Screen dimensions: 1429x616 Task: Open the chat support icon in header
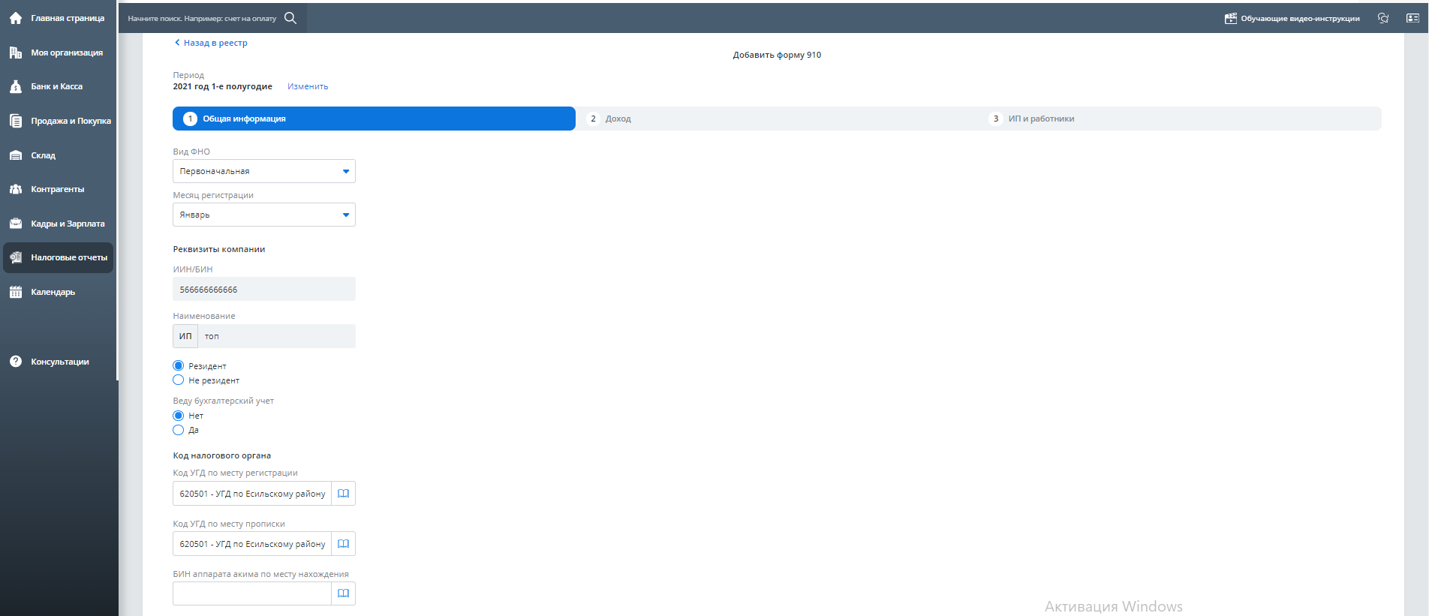coord(1383,18)
